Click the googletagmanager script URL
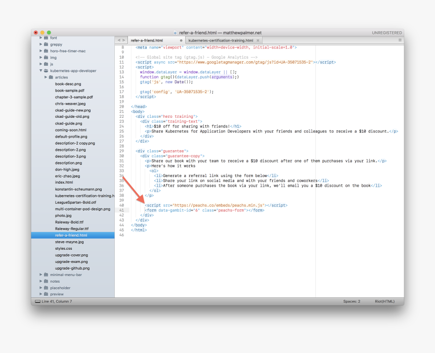The image size is (435, 353). (x=245, y=62)
